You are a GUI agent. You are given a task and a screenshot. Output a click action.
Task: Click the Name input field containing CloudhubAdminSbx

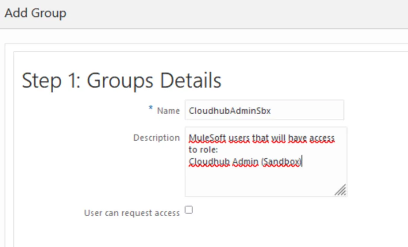[x=265, y=110]
